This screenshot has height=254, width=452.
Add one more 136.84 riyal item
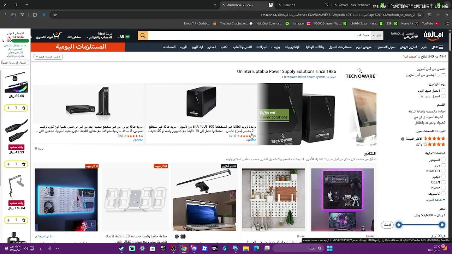[8, 220]
